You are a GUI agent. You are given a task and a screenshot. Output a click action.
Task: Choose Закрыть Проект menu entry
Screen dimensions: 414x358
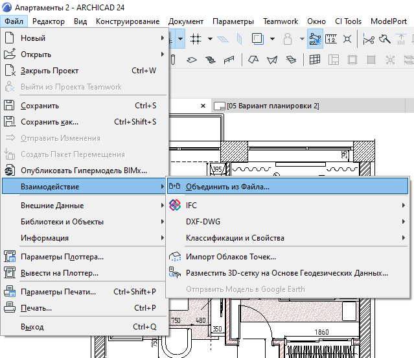tap(84, 71)
